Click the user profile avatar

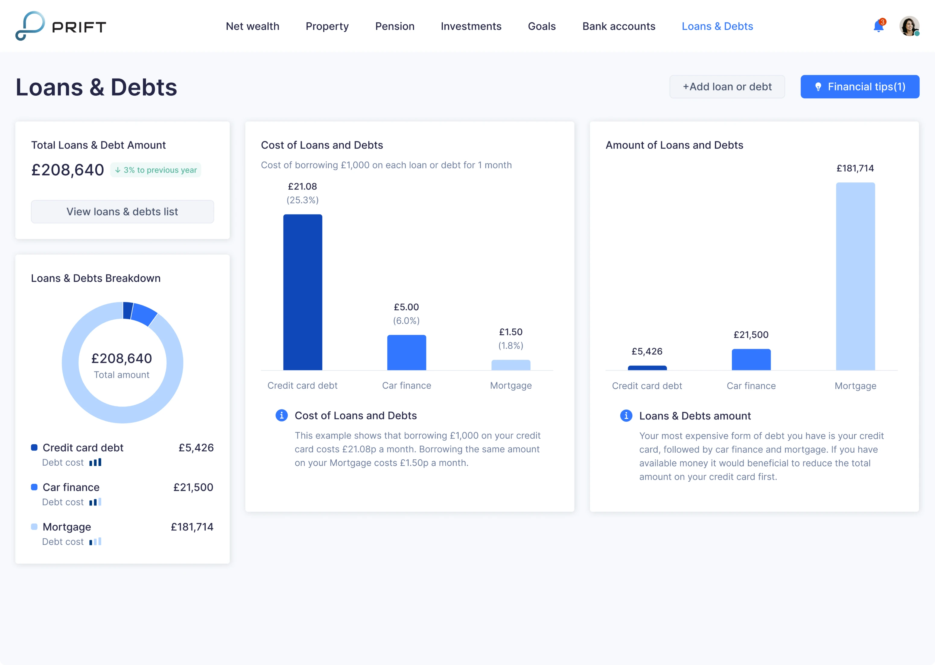(909, 26)
